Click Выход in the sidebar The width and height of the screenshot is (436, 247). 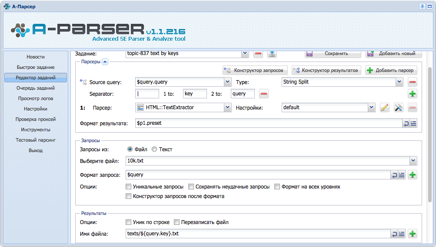click(36, 150)
